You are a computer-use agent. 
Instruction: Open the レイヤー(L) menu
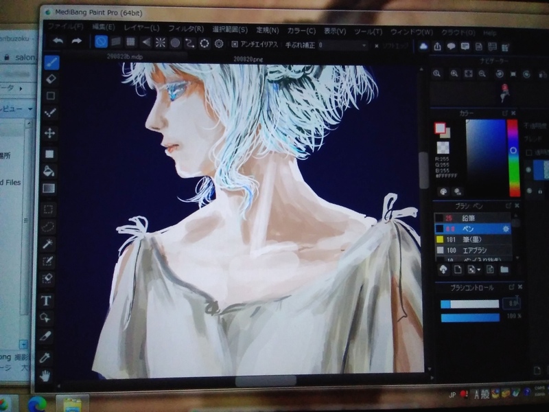tap(141, 27)
